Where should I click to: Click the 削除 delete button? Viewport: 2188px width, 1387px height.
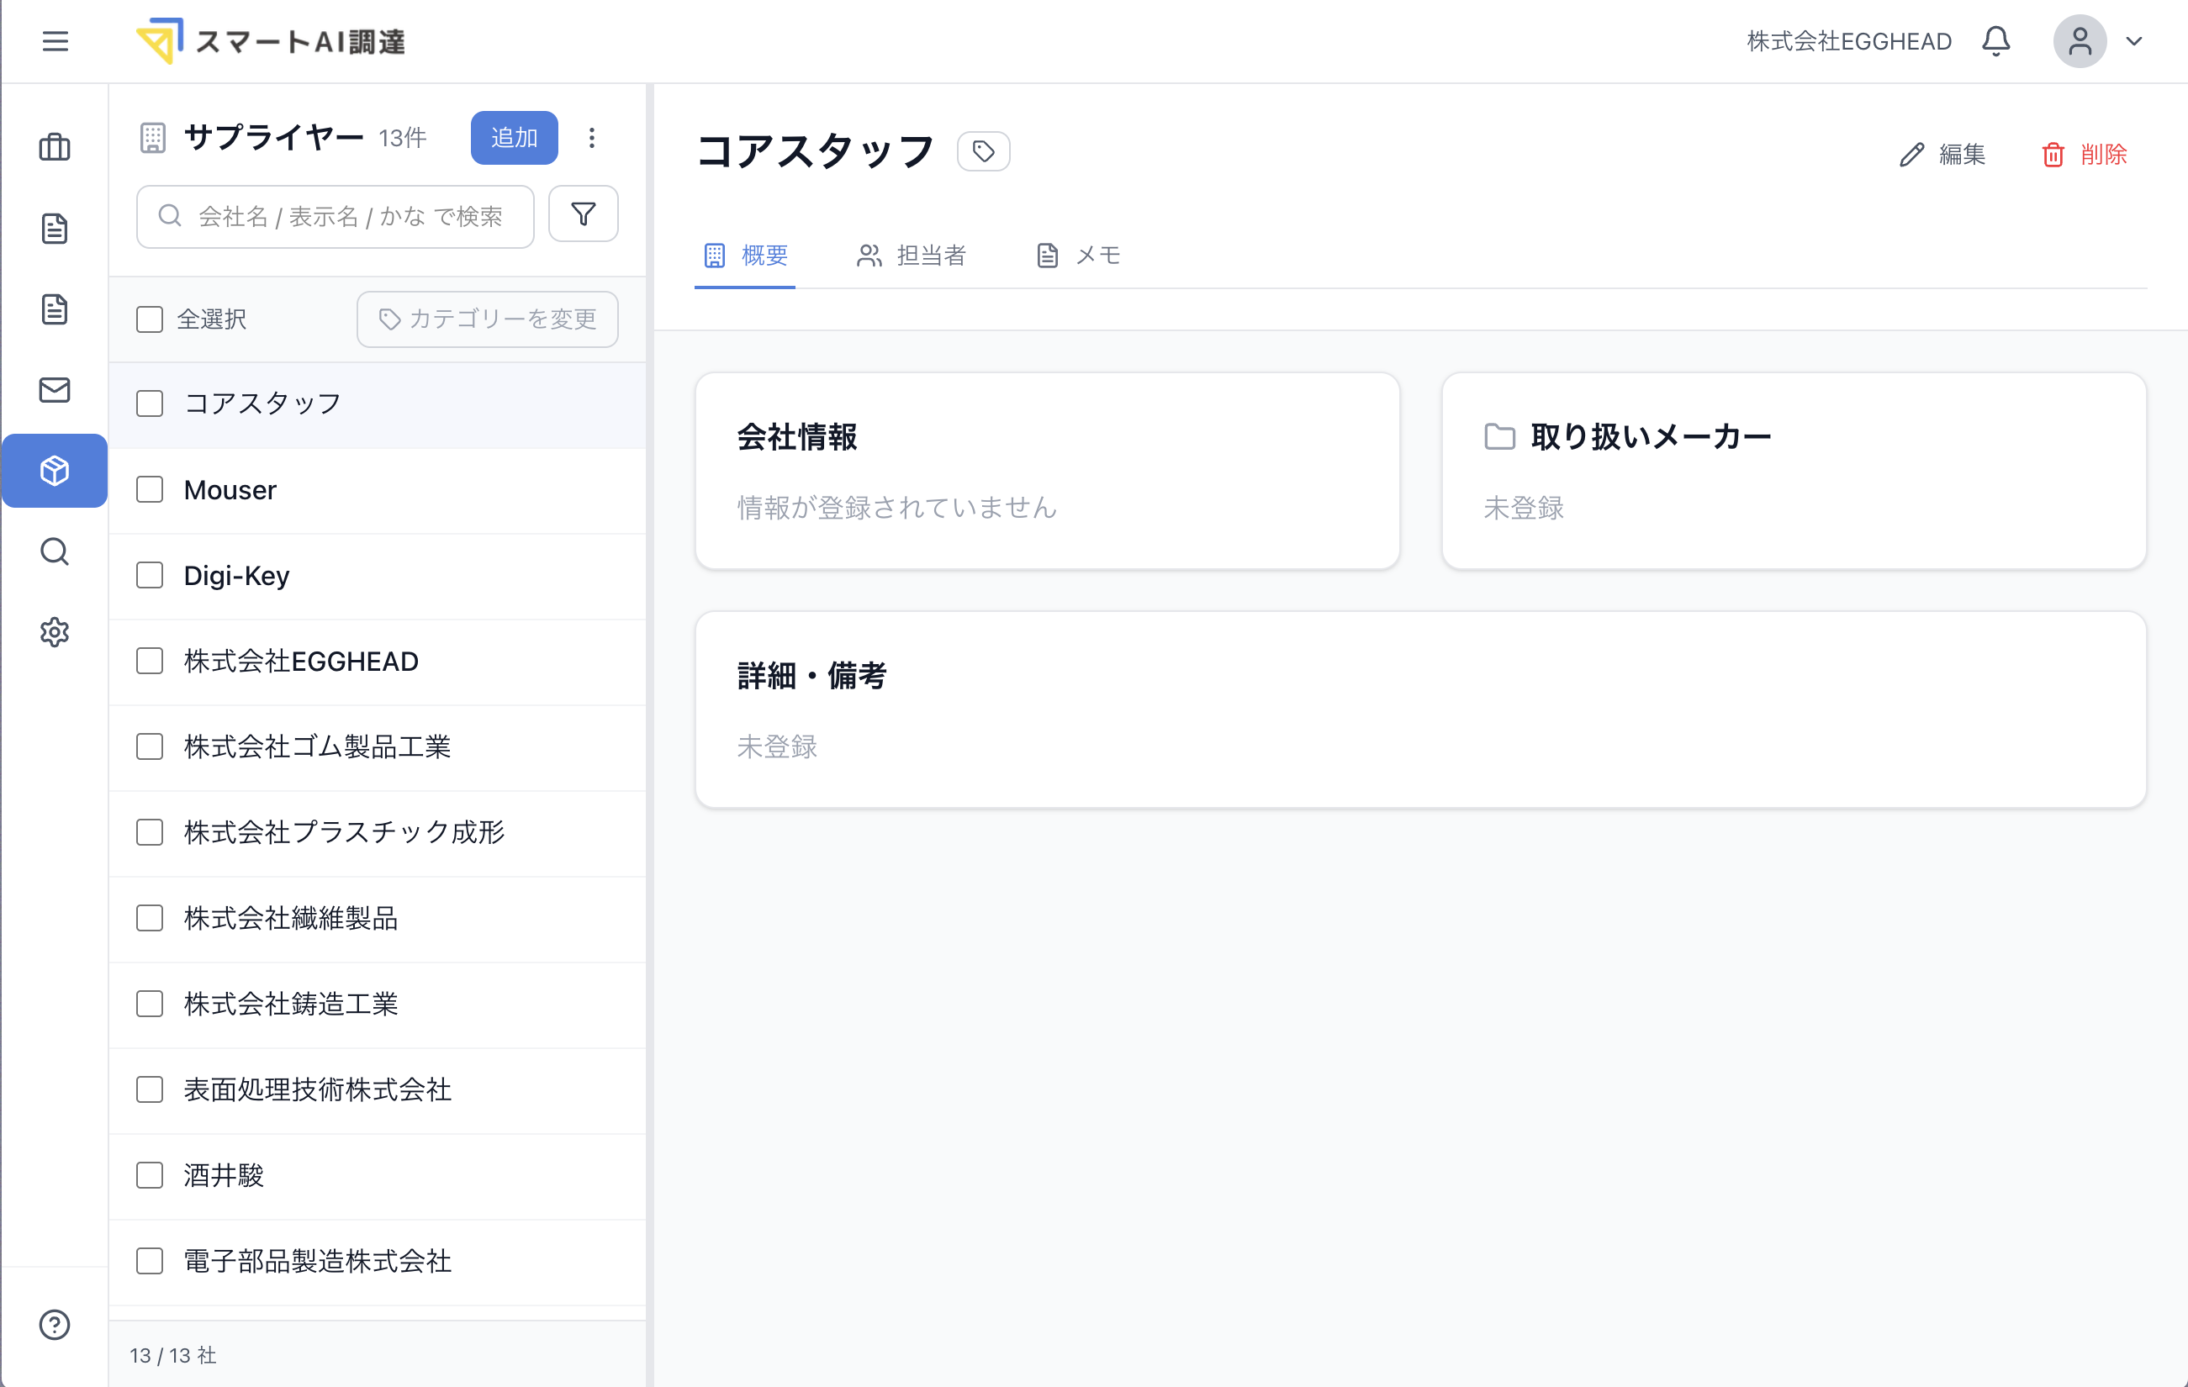pos(2084,155)
